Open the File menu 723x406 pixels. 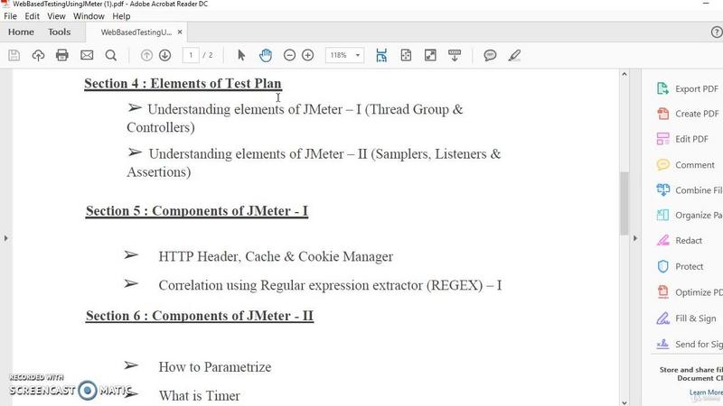pyautogui.click(x=10, y=16)
